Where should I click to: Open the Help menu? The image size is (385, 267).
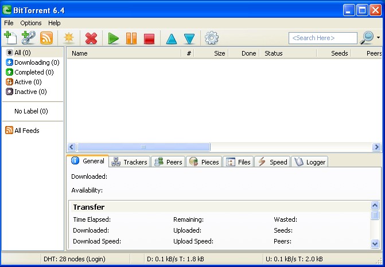pos(55,23)
